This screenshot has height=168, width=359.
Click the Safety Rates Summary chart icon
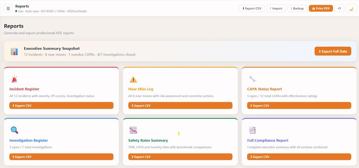coord(133,130)
